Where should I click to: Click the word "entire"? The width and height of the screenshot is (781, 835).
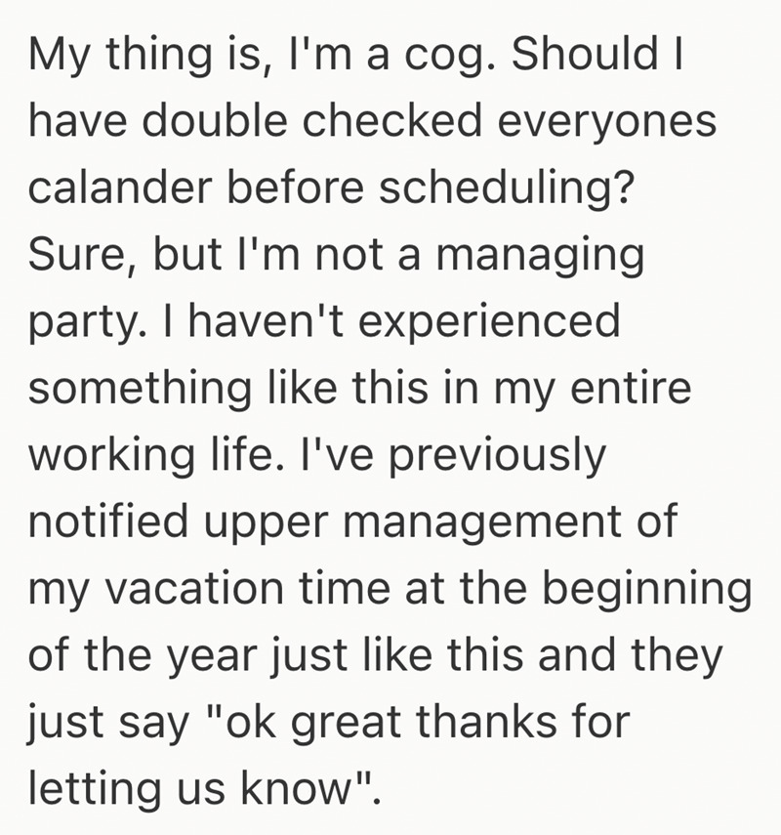click(631, 387)
